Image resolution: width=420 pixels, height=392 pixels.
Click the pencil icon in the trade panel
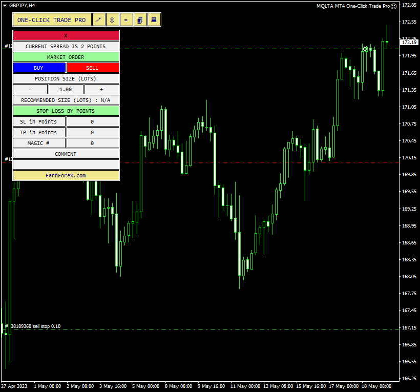click(x=99, y=20)
